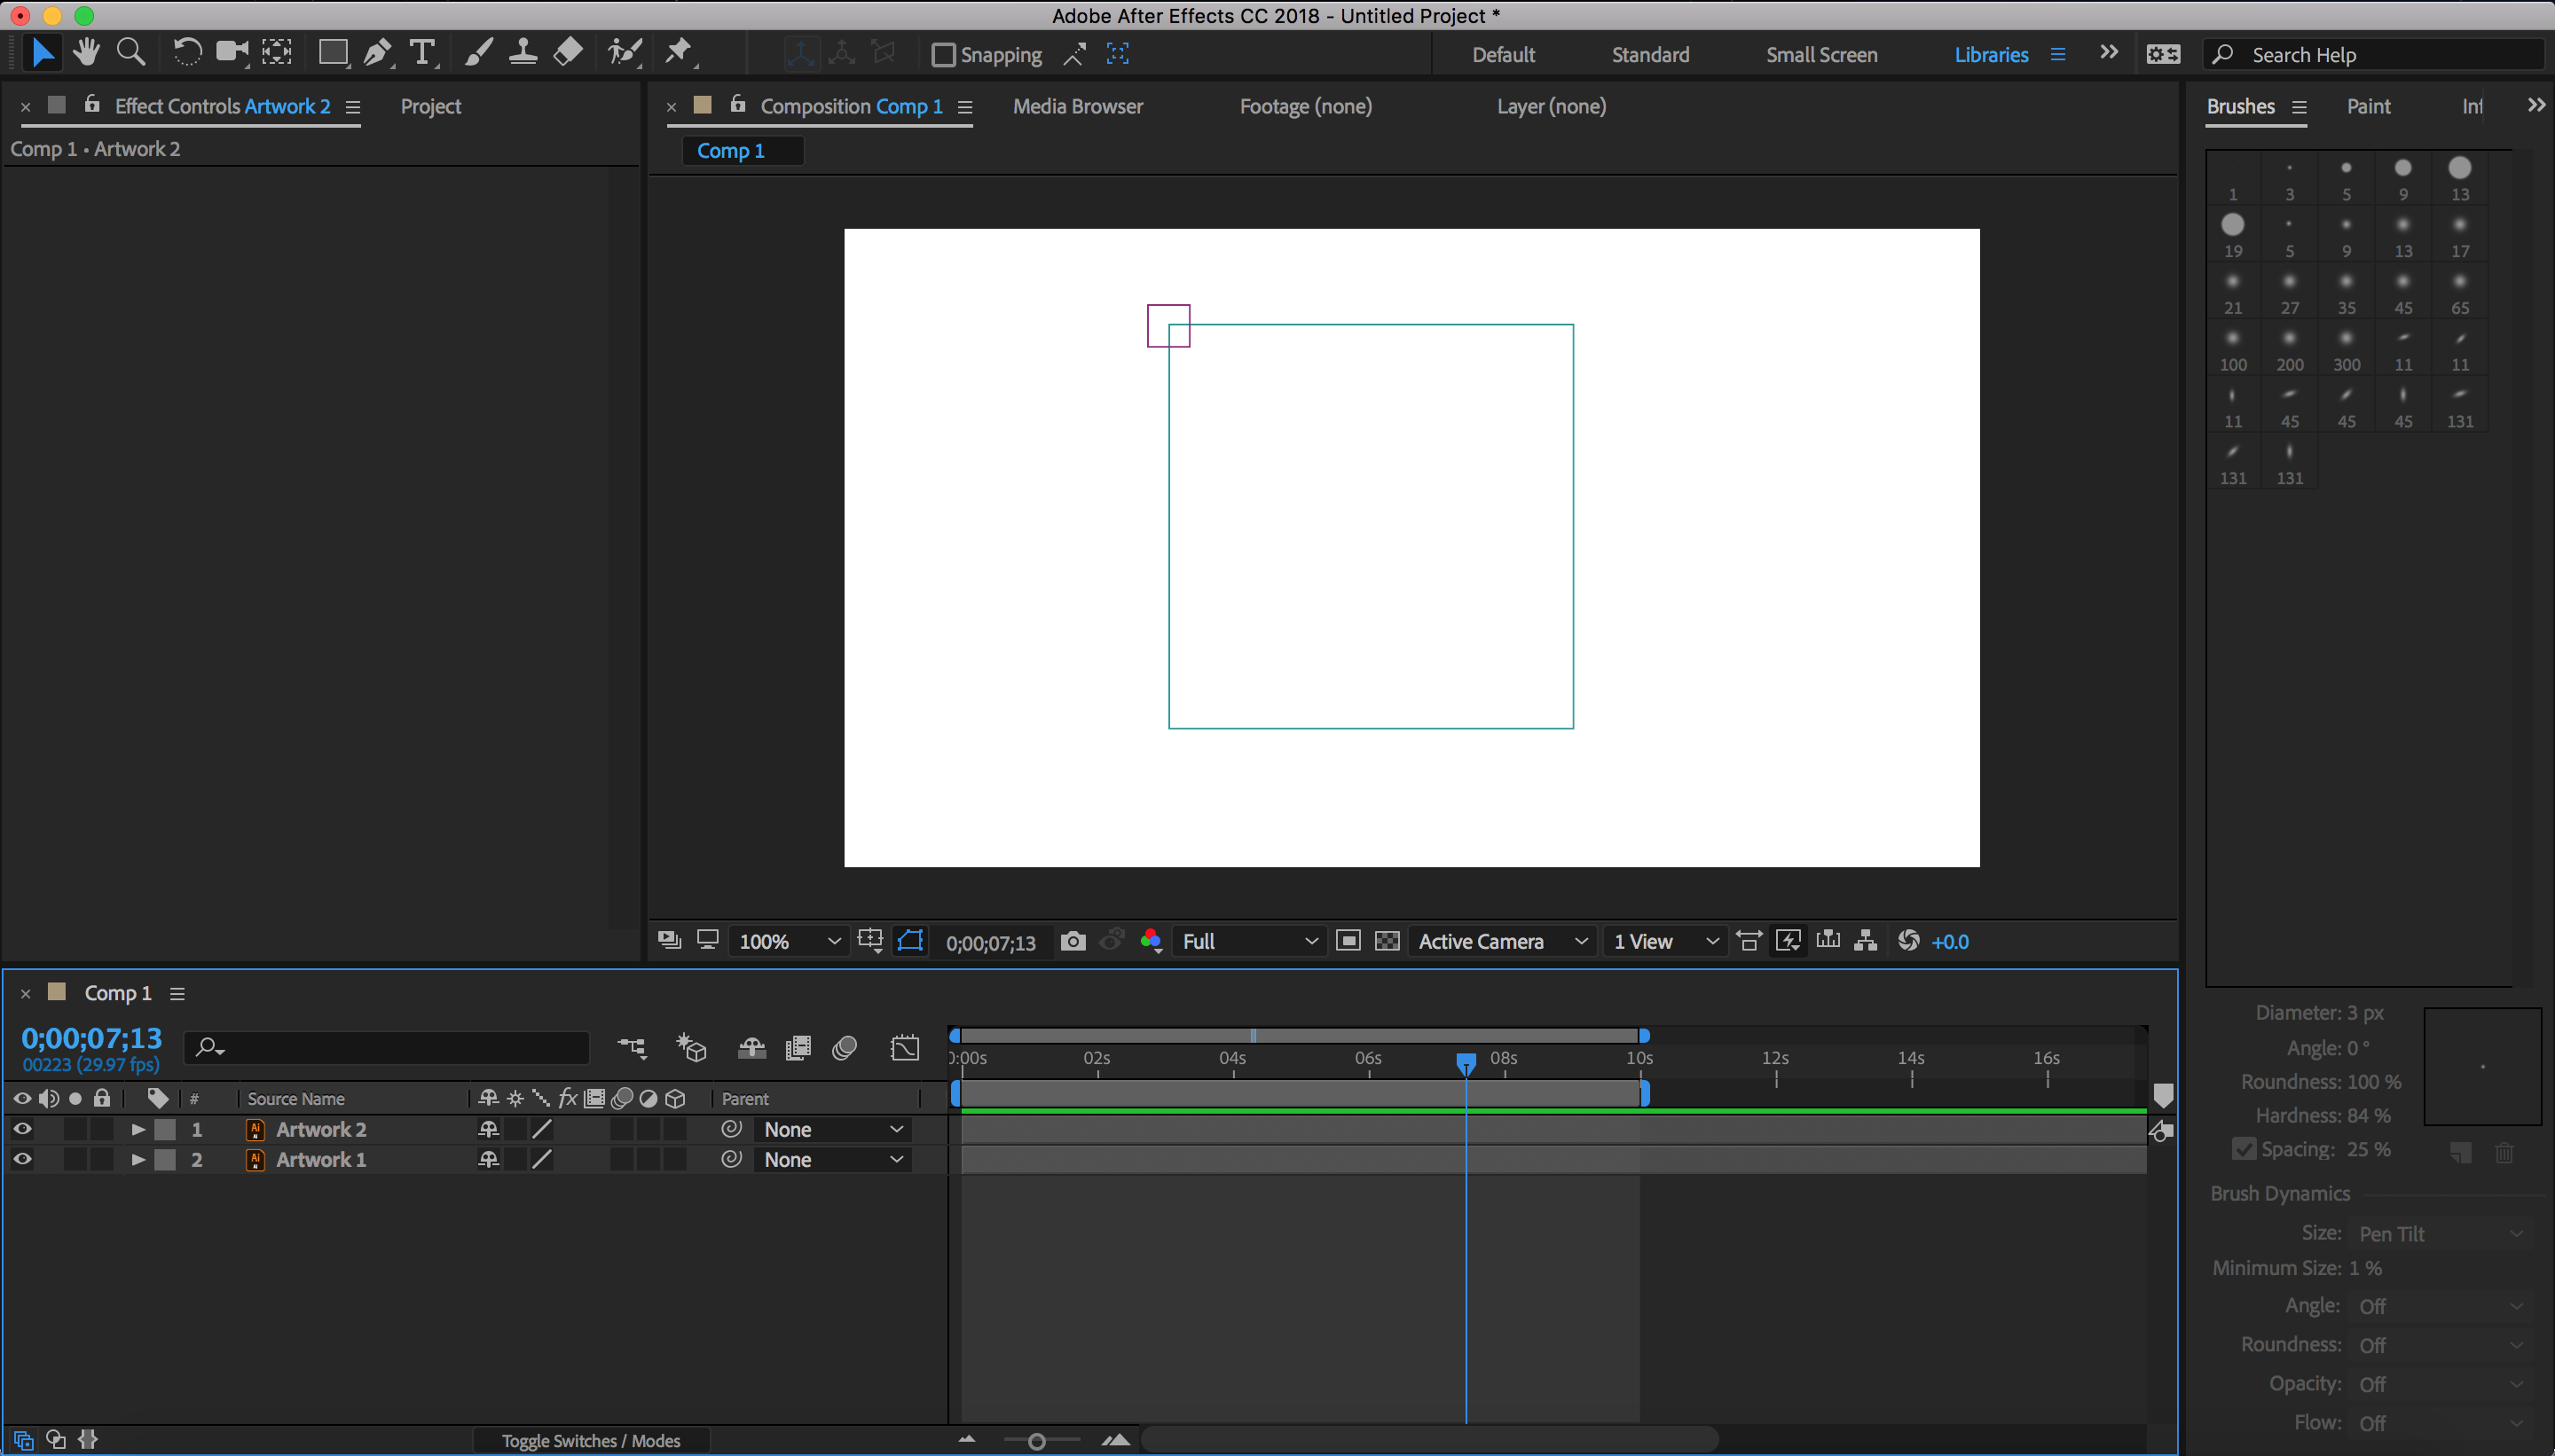Open Parent dropdown for Artwork 1
Screen dimensions: 2555x1456
pos(833,1160)
